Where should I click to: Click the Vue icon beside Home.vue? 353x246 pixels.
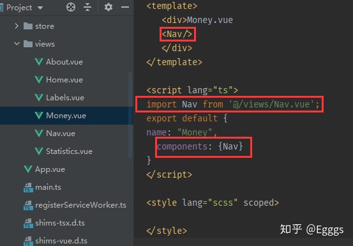[x=39, y=79]
